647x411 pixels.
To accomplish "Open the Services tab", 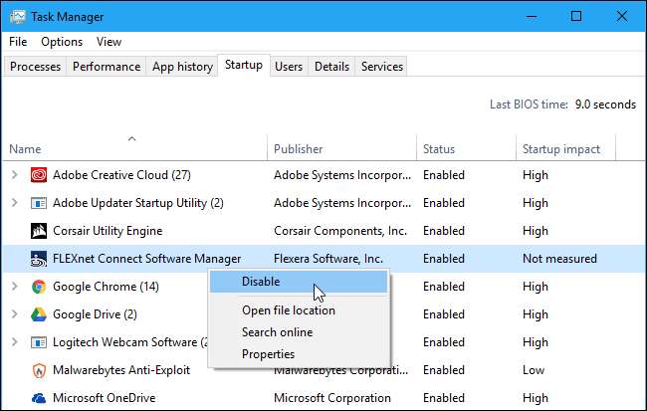I will [382, 67].
